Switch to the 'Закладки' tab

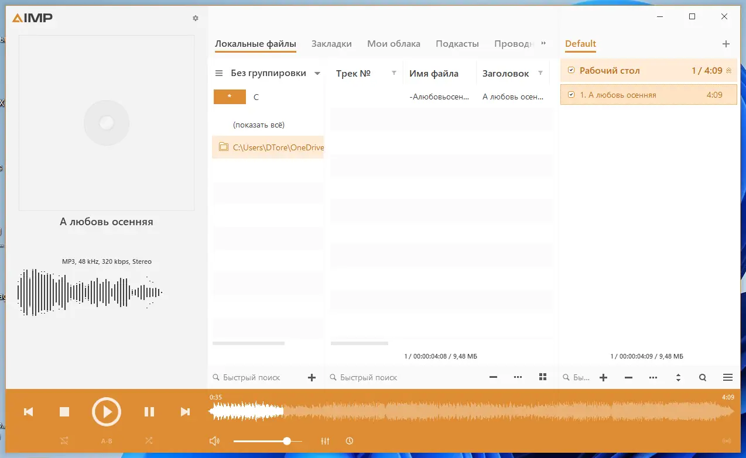tap(331, 43)
